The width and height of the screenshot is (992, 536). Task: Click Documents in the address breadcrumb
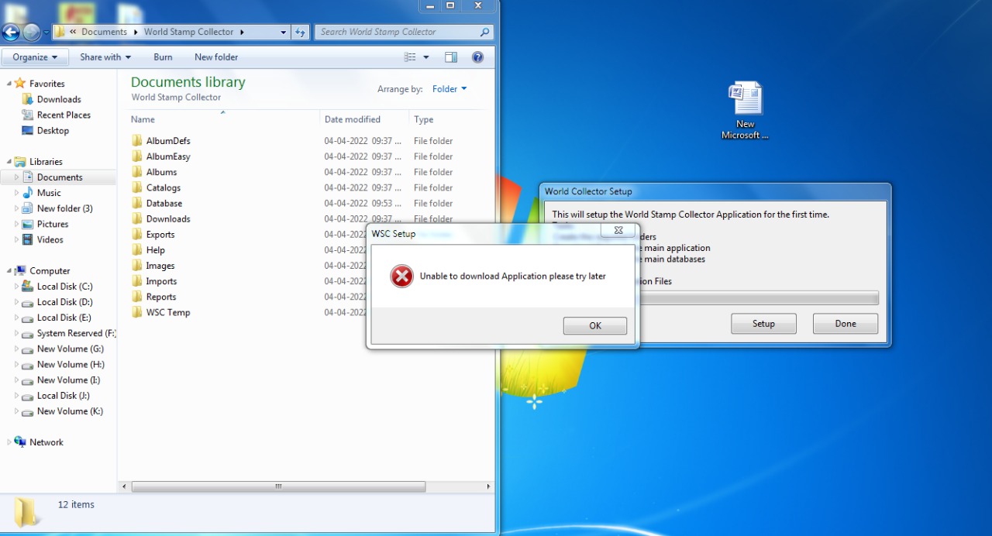[x=104, y=33]
